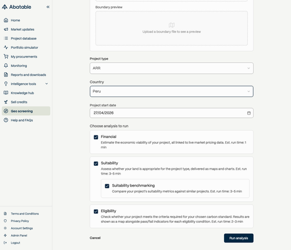Click the Market updates megaphone icon

6,29
